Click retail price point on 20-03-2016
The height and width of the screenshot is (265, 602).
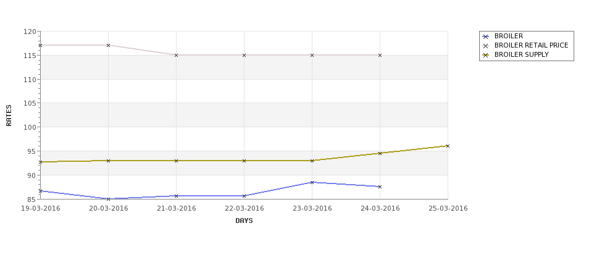108,45
